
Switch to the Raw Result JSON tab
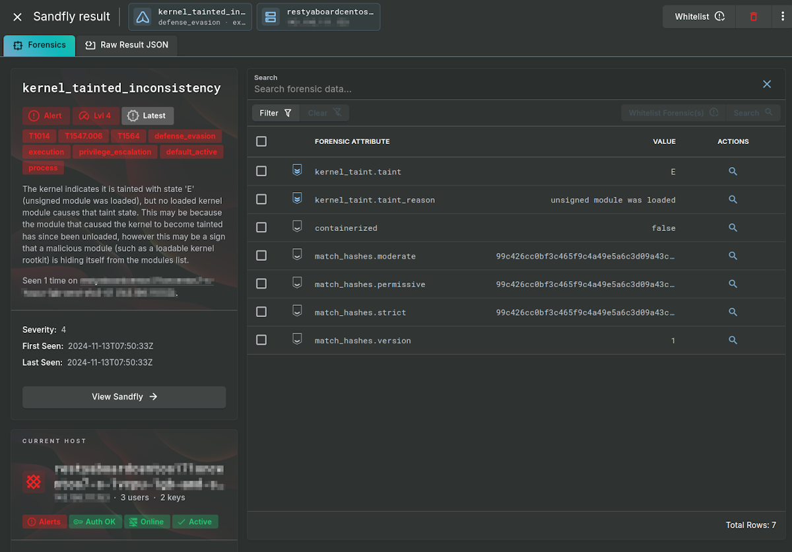[127, 45]
